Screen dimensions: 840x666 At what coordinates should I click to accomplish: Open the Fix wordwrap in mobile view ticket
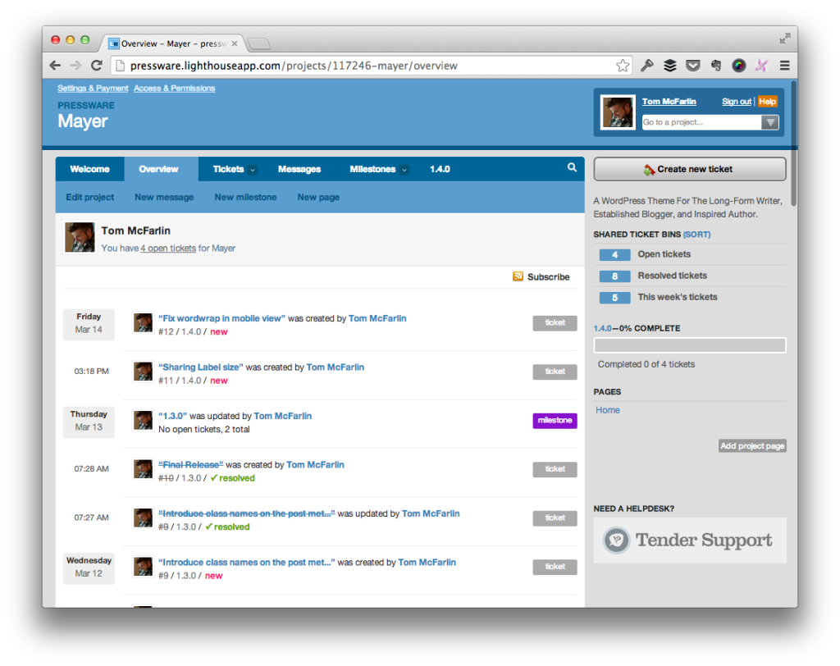point(221,318)
